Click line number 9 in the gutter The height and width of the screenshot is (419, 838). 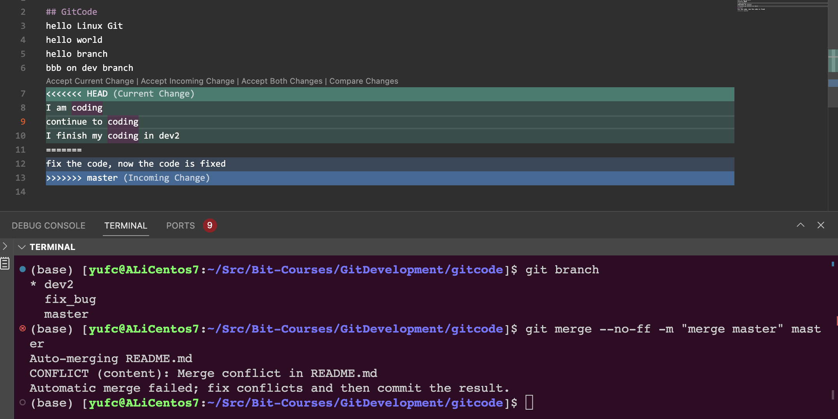(23, 121)
